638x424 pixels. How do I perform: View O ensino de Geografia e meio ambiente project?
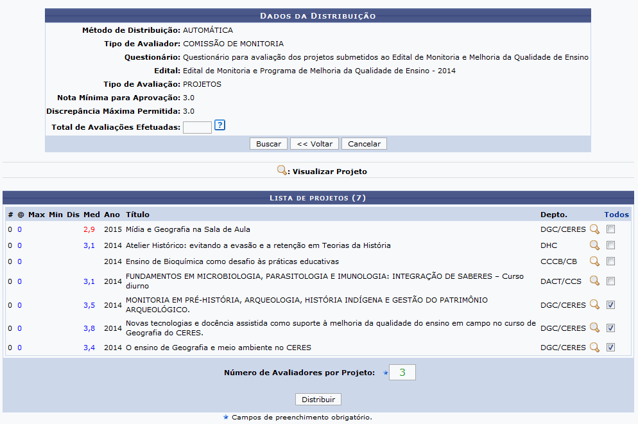click(x=594, y=348)
